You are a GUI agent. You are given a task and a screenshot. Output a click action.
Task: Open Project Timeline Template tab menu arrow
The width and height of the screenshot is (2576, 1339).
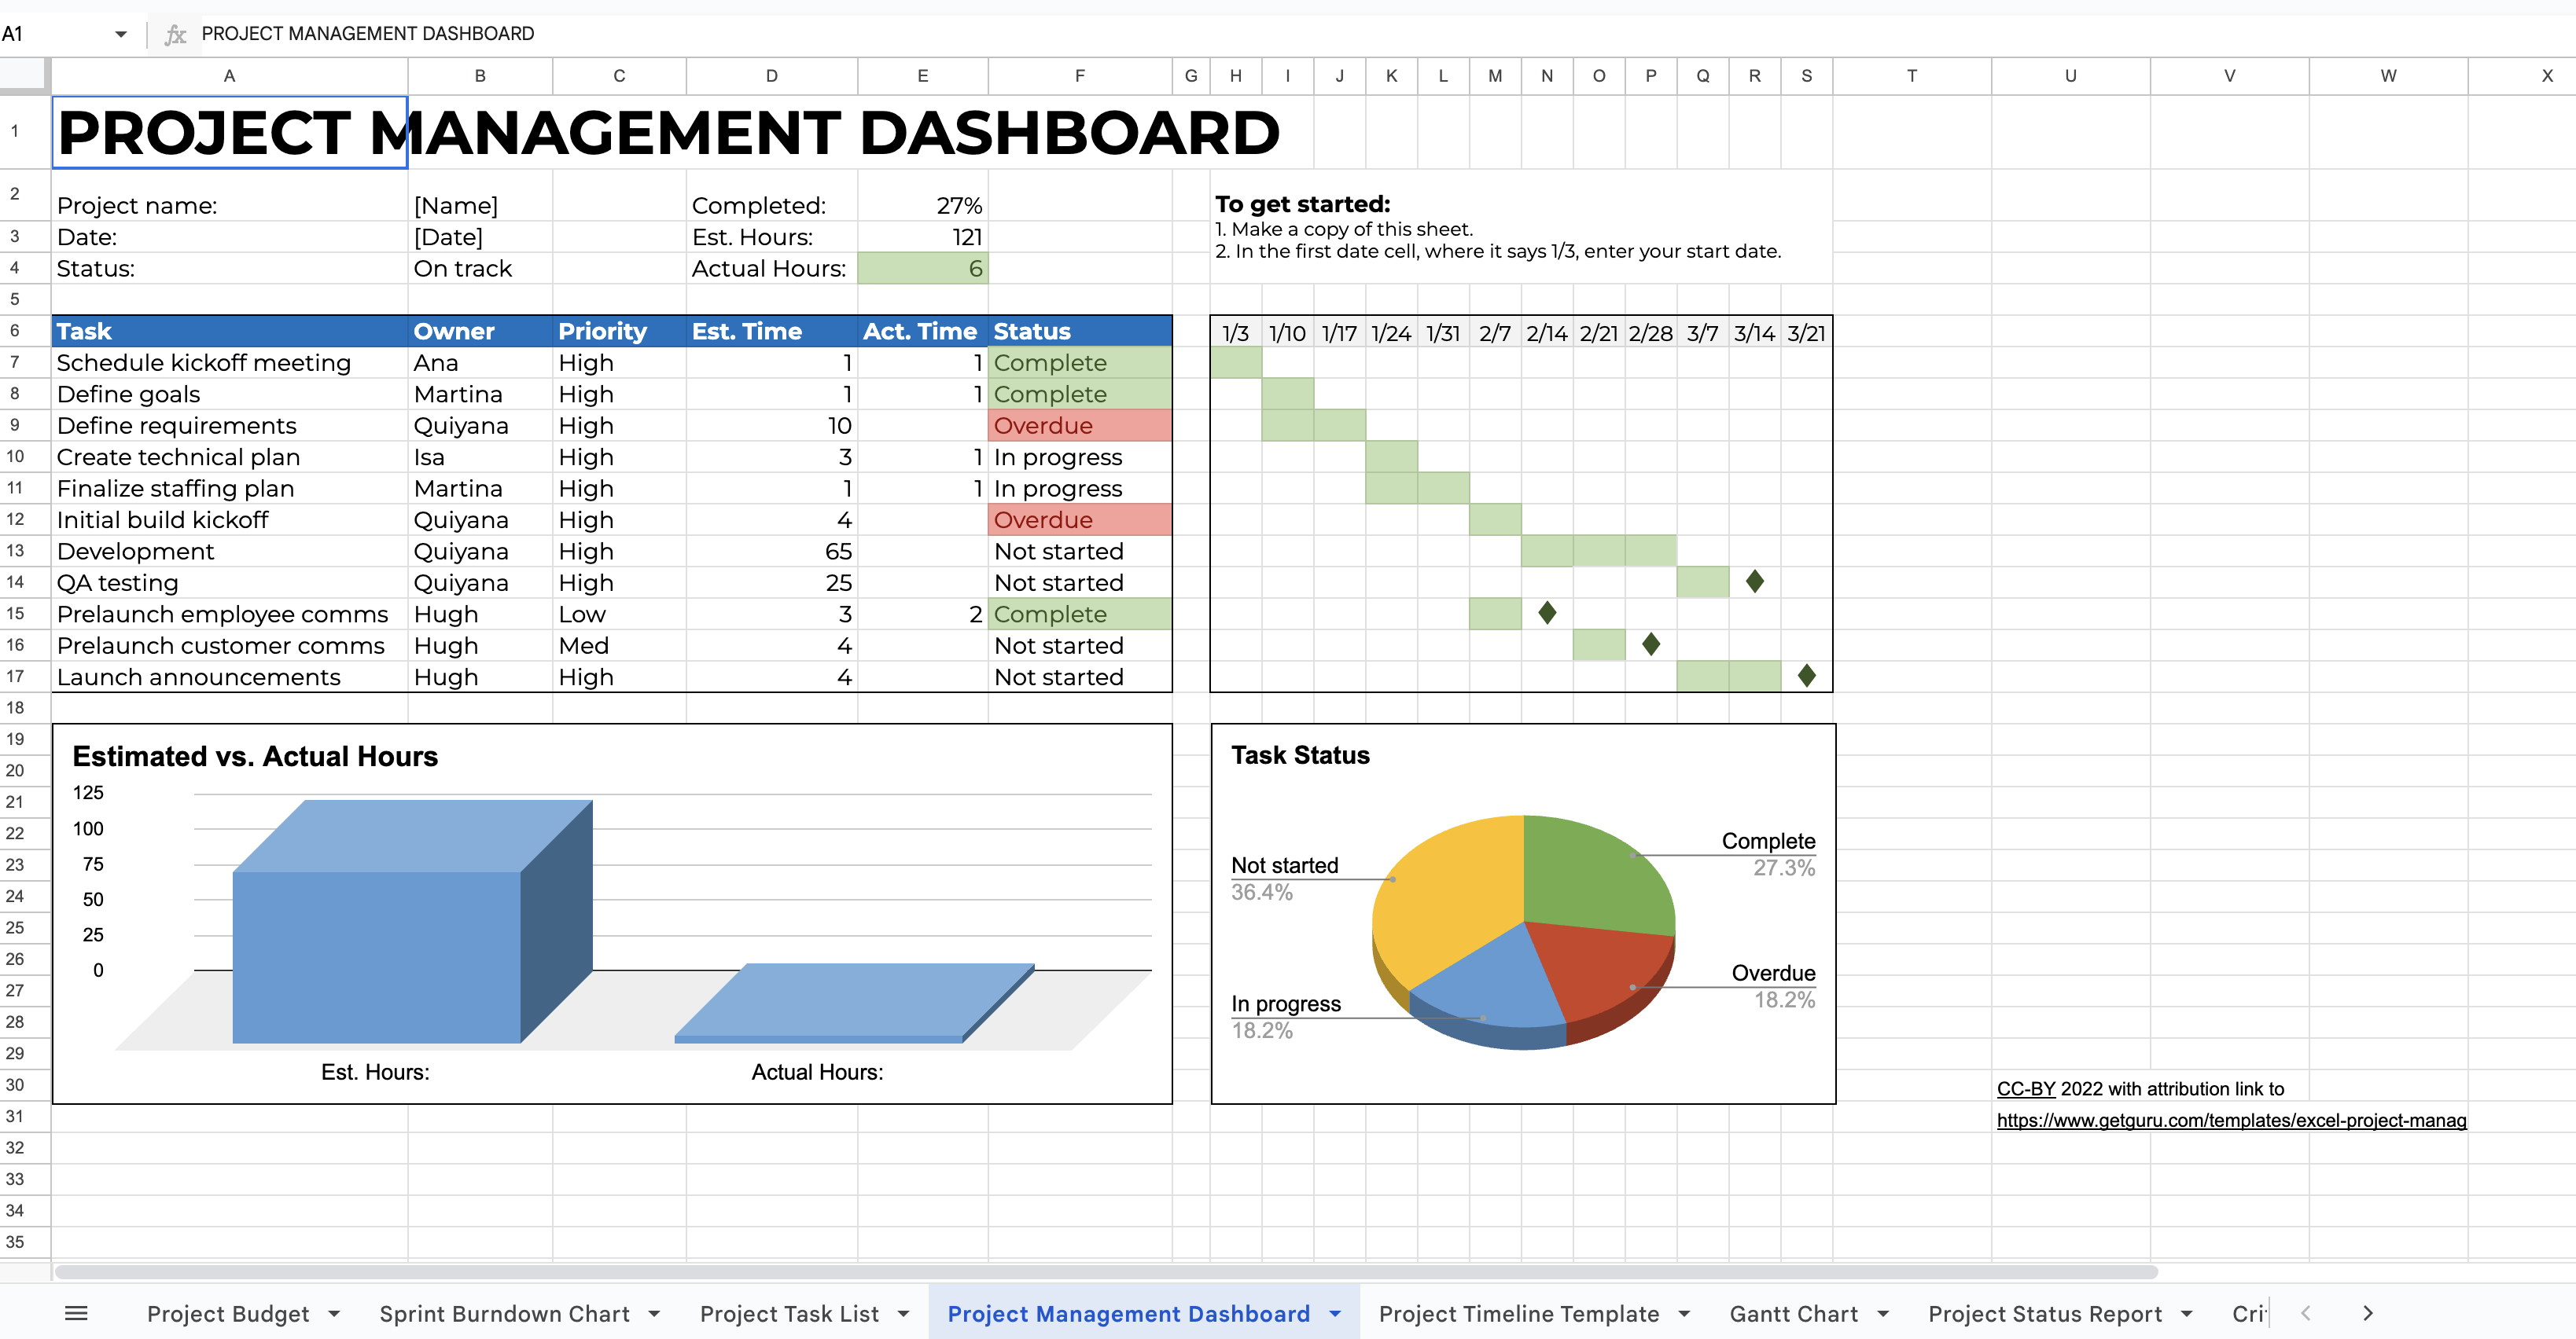pyautogui.click(x=1684, y=1314)
